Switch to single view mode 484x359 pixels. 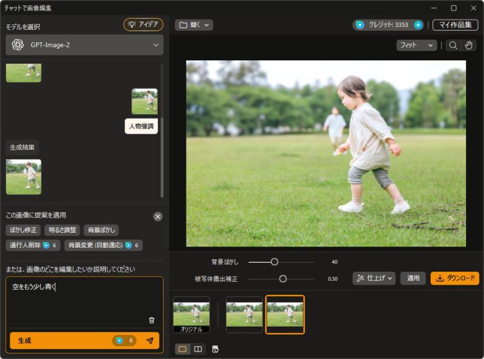[183, 349]
